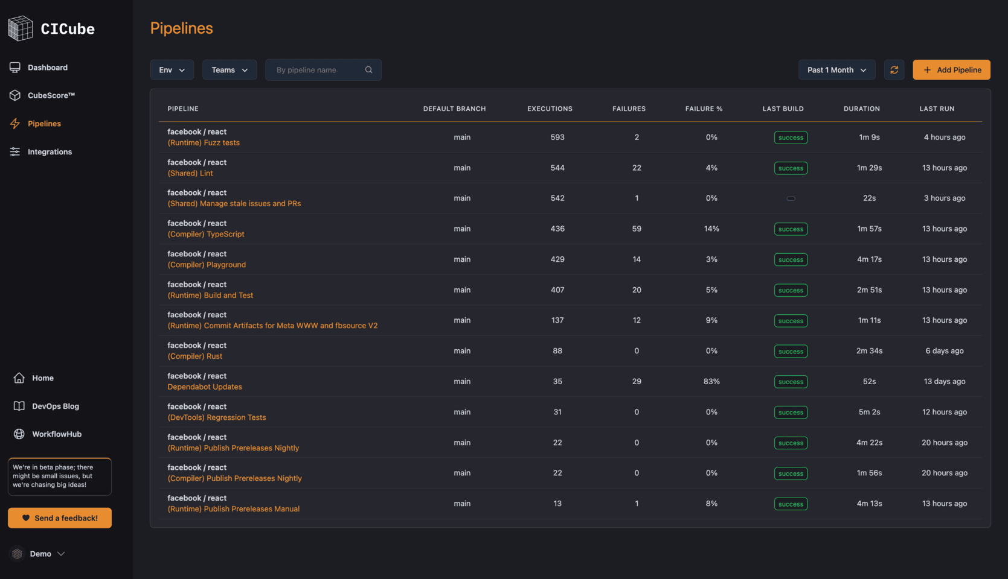This screenshot has height=579, width=1008.
Task: Open (Runtime) Build and Test pipeline
Action: pos(210,296)
